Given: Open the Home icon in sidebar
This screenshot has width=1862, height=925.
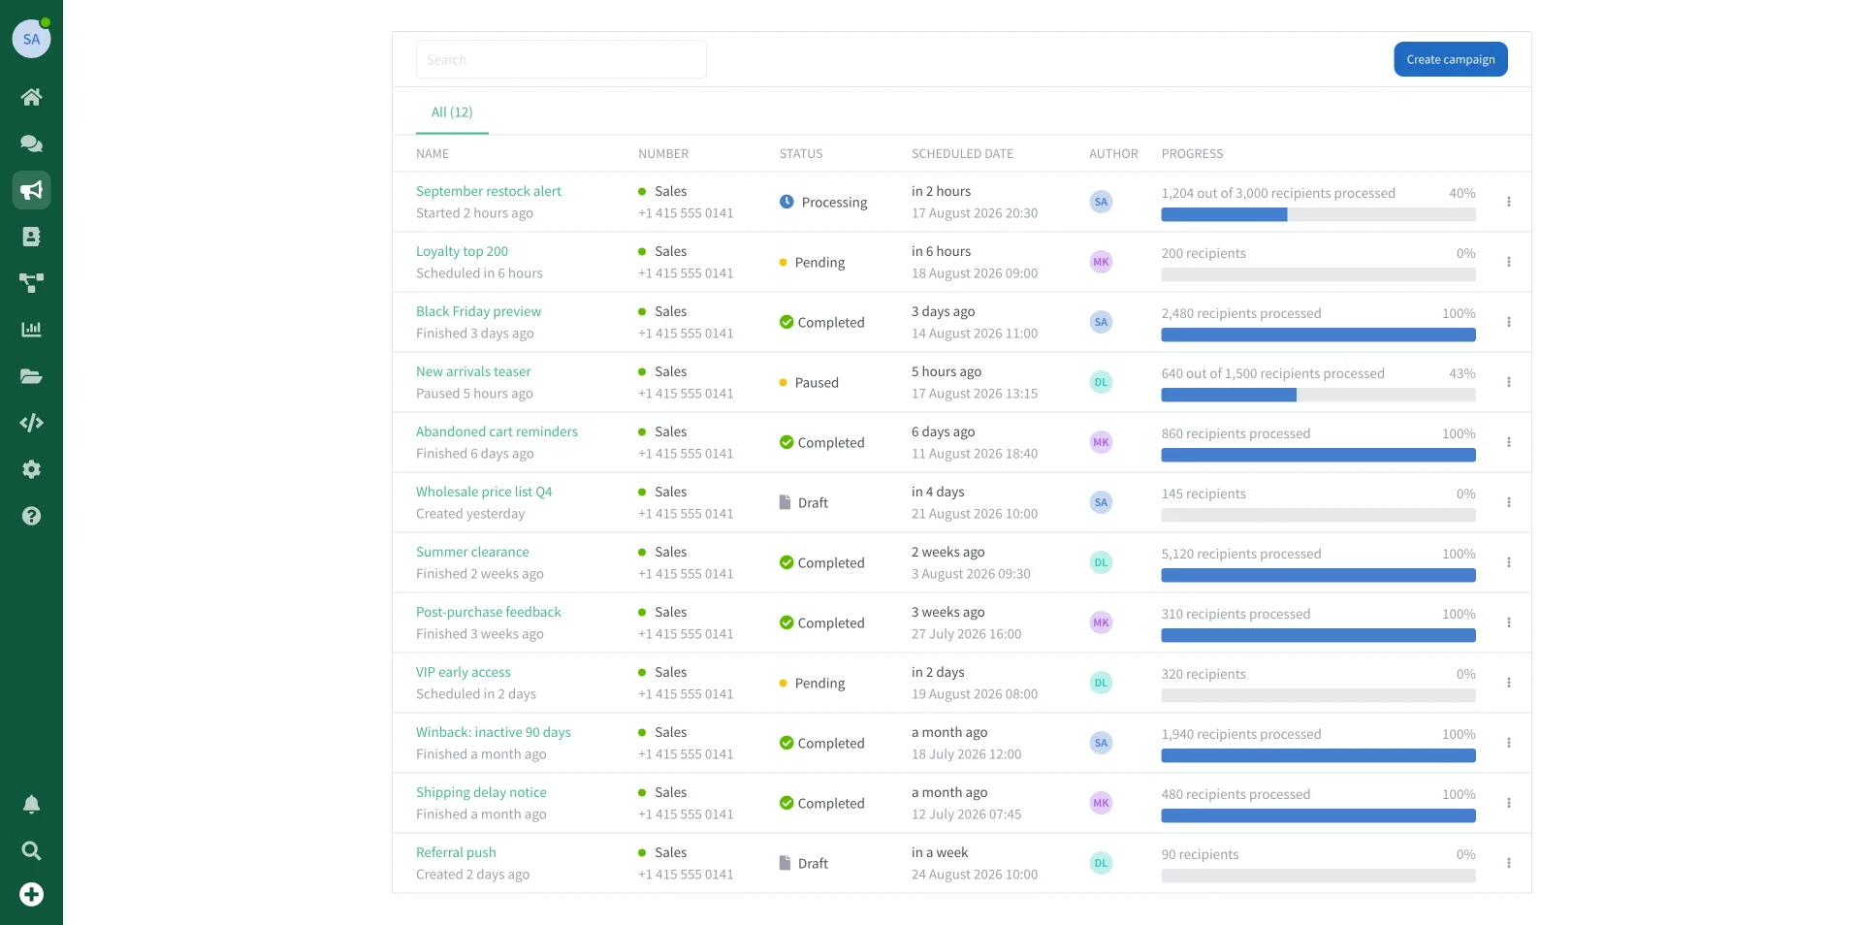Looking at the screenshot, I should click(x=31, y=97).
